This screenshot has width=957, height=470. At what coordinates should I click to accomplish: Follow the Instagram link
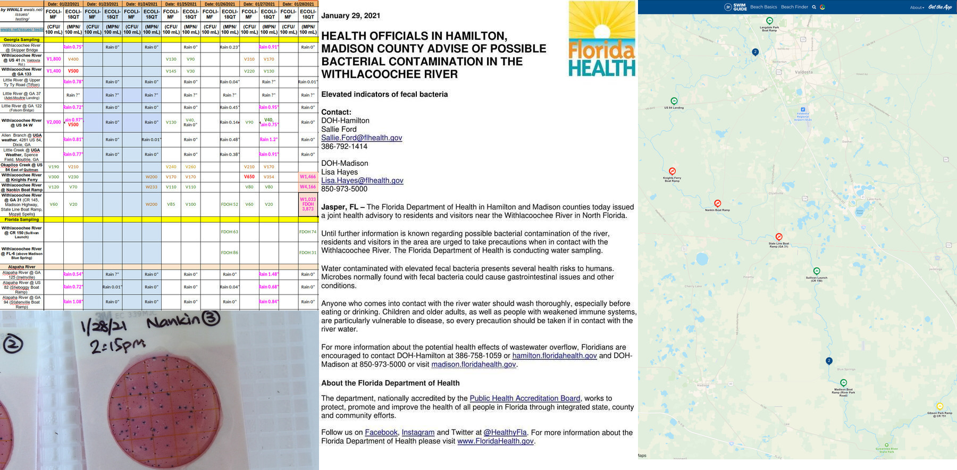point(418,432)
